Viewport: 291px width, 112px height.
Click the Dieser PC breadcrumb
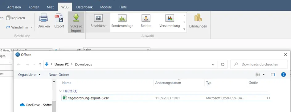pos(62,65)
